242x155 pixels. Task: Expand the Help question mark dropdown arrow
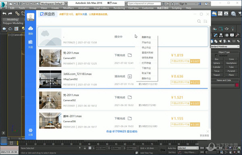pos(210,4)
